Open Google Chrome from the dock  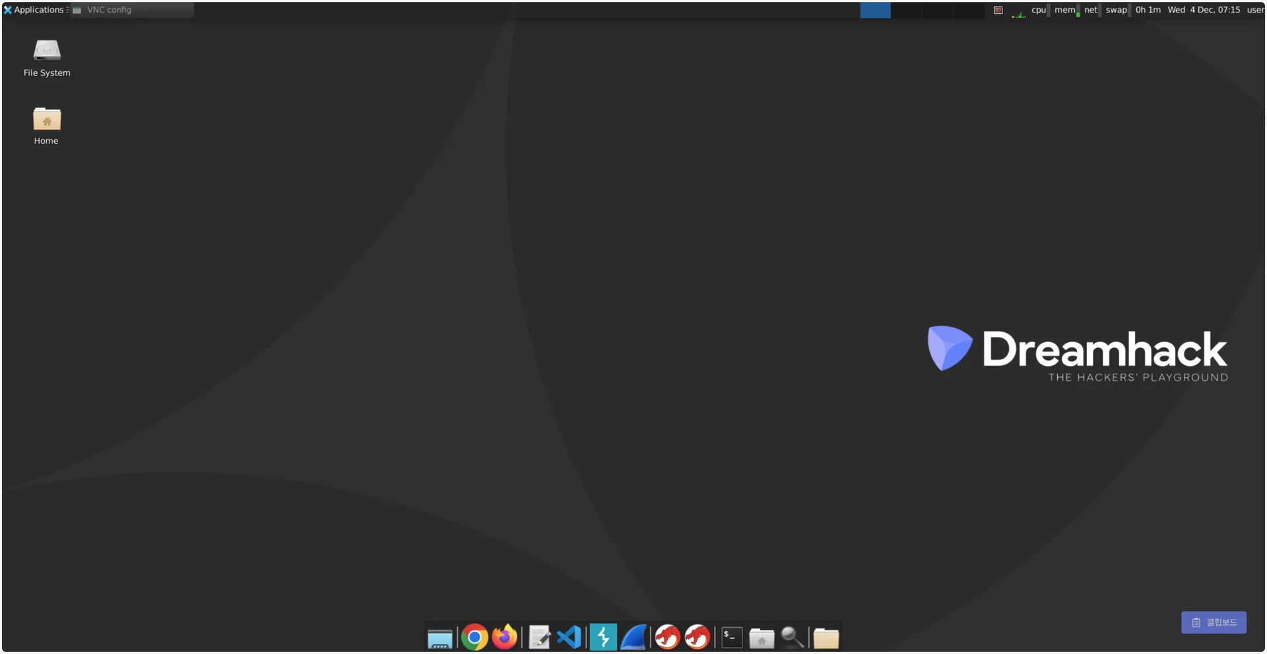click(x=474, y=638)
